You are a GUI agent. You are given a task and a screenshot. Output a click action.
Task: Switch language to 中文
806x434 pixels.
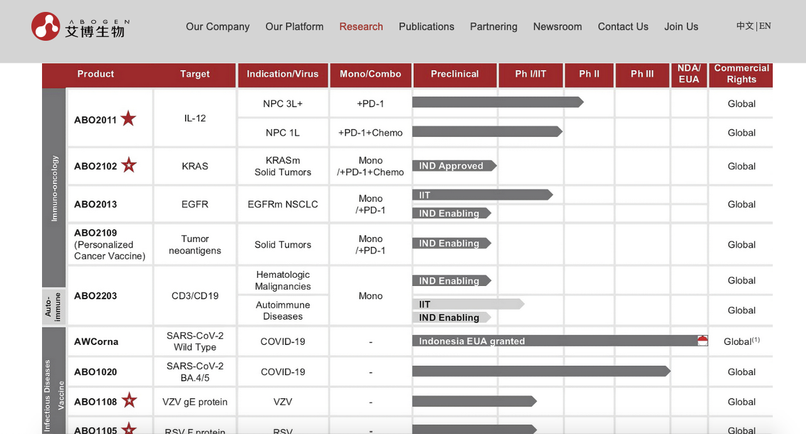click(x=745, y=26)
